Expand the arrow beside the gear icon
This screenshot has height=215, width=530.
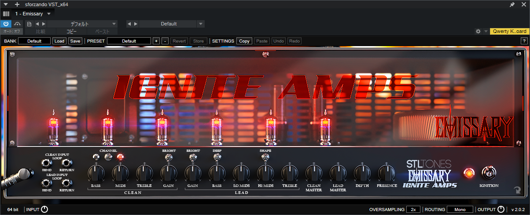point(486,32)
